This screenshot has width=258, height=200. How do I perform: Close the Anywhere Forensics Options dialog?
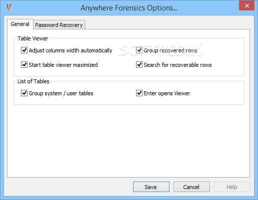246,6
